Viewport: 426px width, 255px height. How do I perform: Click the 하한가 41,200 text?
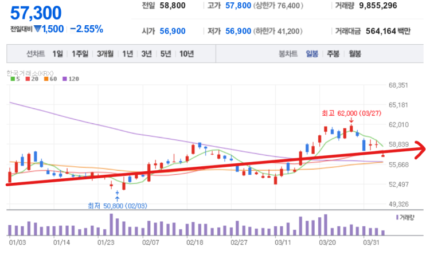click(x=278, y=31)
